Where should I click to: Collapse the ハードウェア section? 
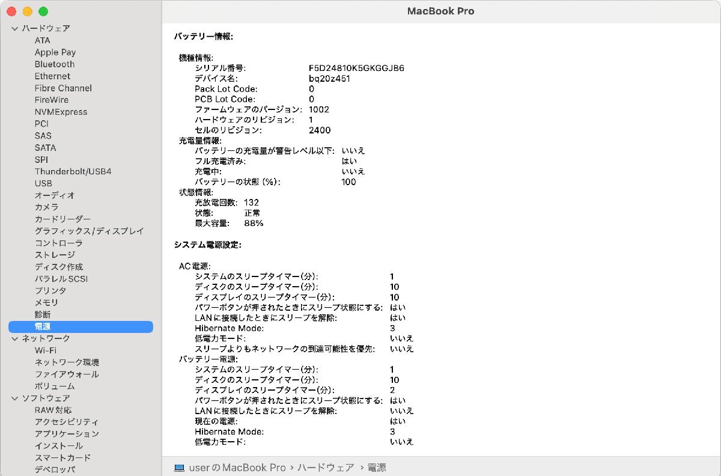pyautogui.click(x=14, y=28)
